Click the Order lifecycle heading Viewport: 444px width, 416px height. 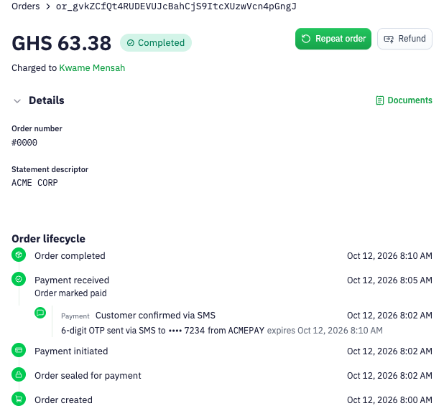click(48, 239)
